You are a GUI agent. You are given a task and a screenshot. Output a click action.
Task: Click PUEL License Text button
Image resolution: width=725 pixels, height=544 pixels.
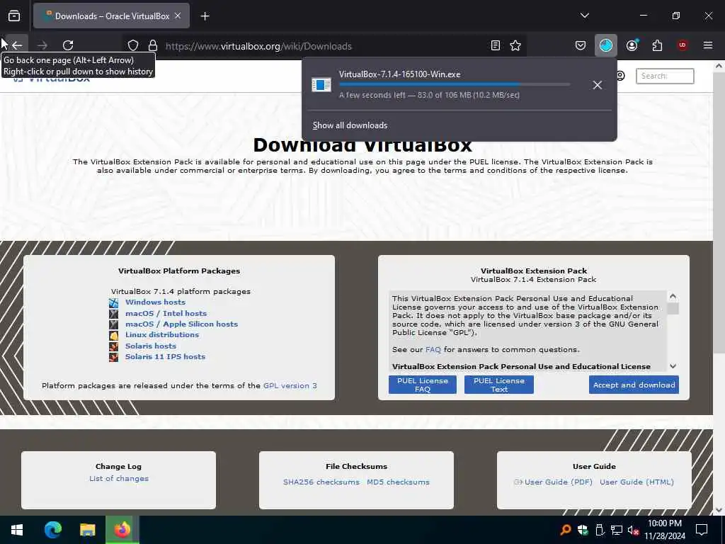click(x=499, y=385)
